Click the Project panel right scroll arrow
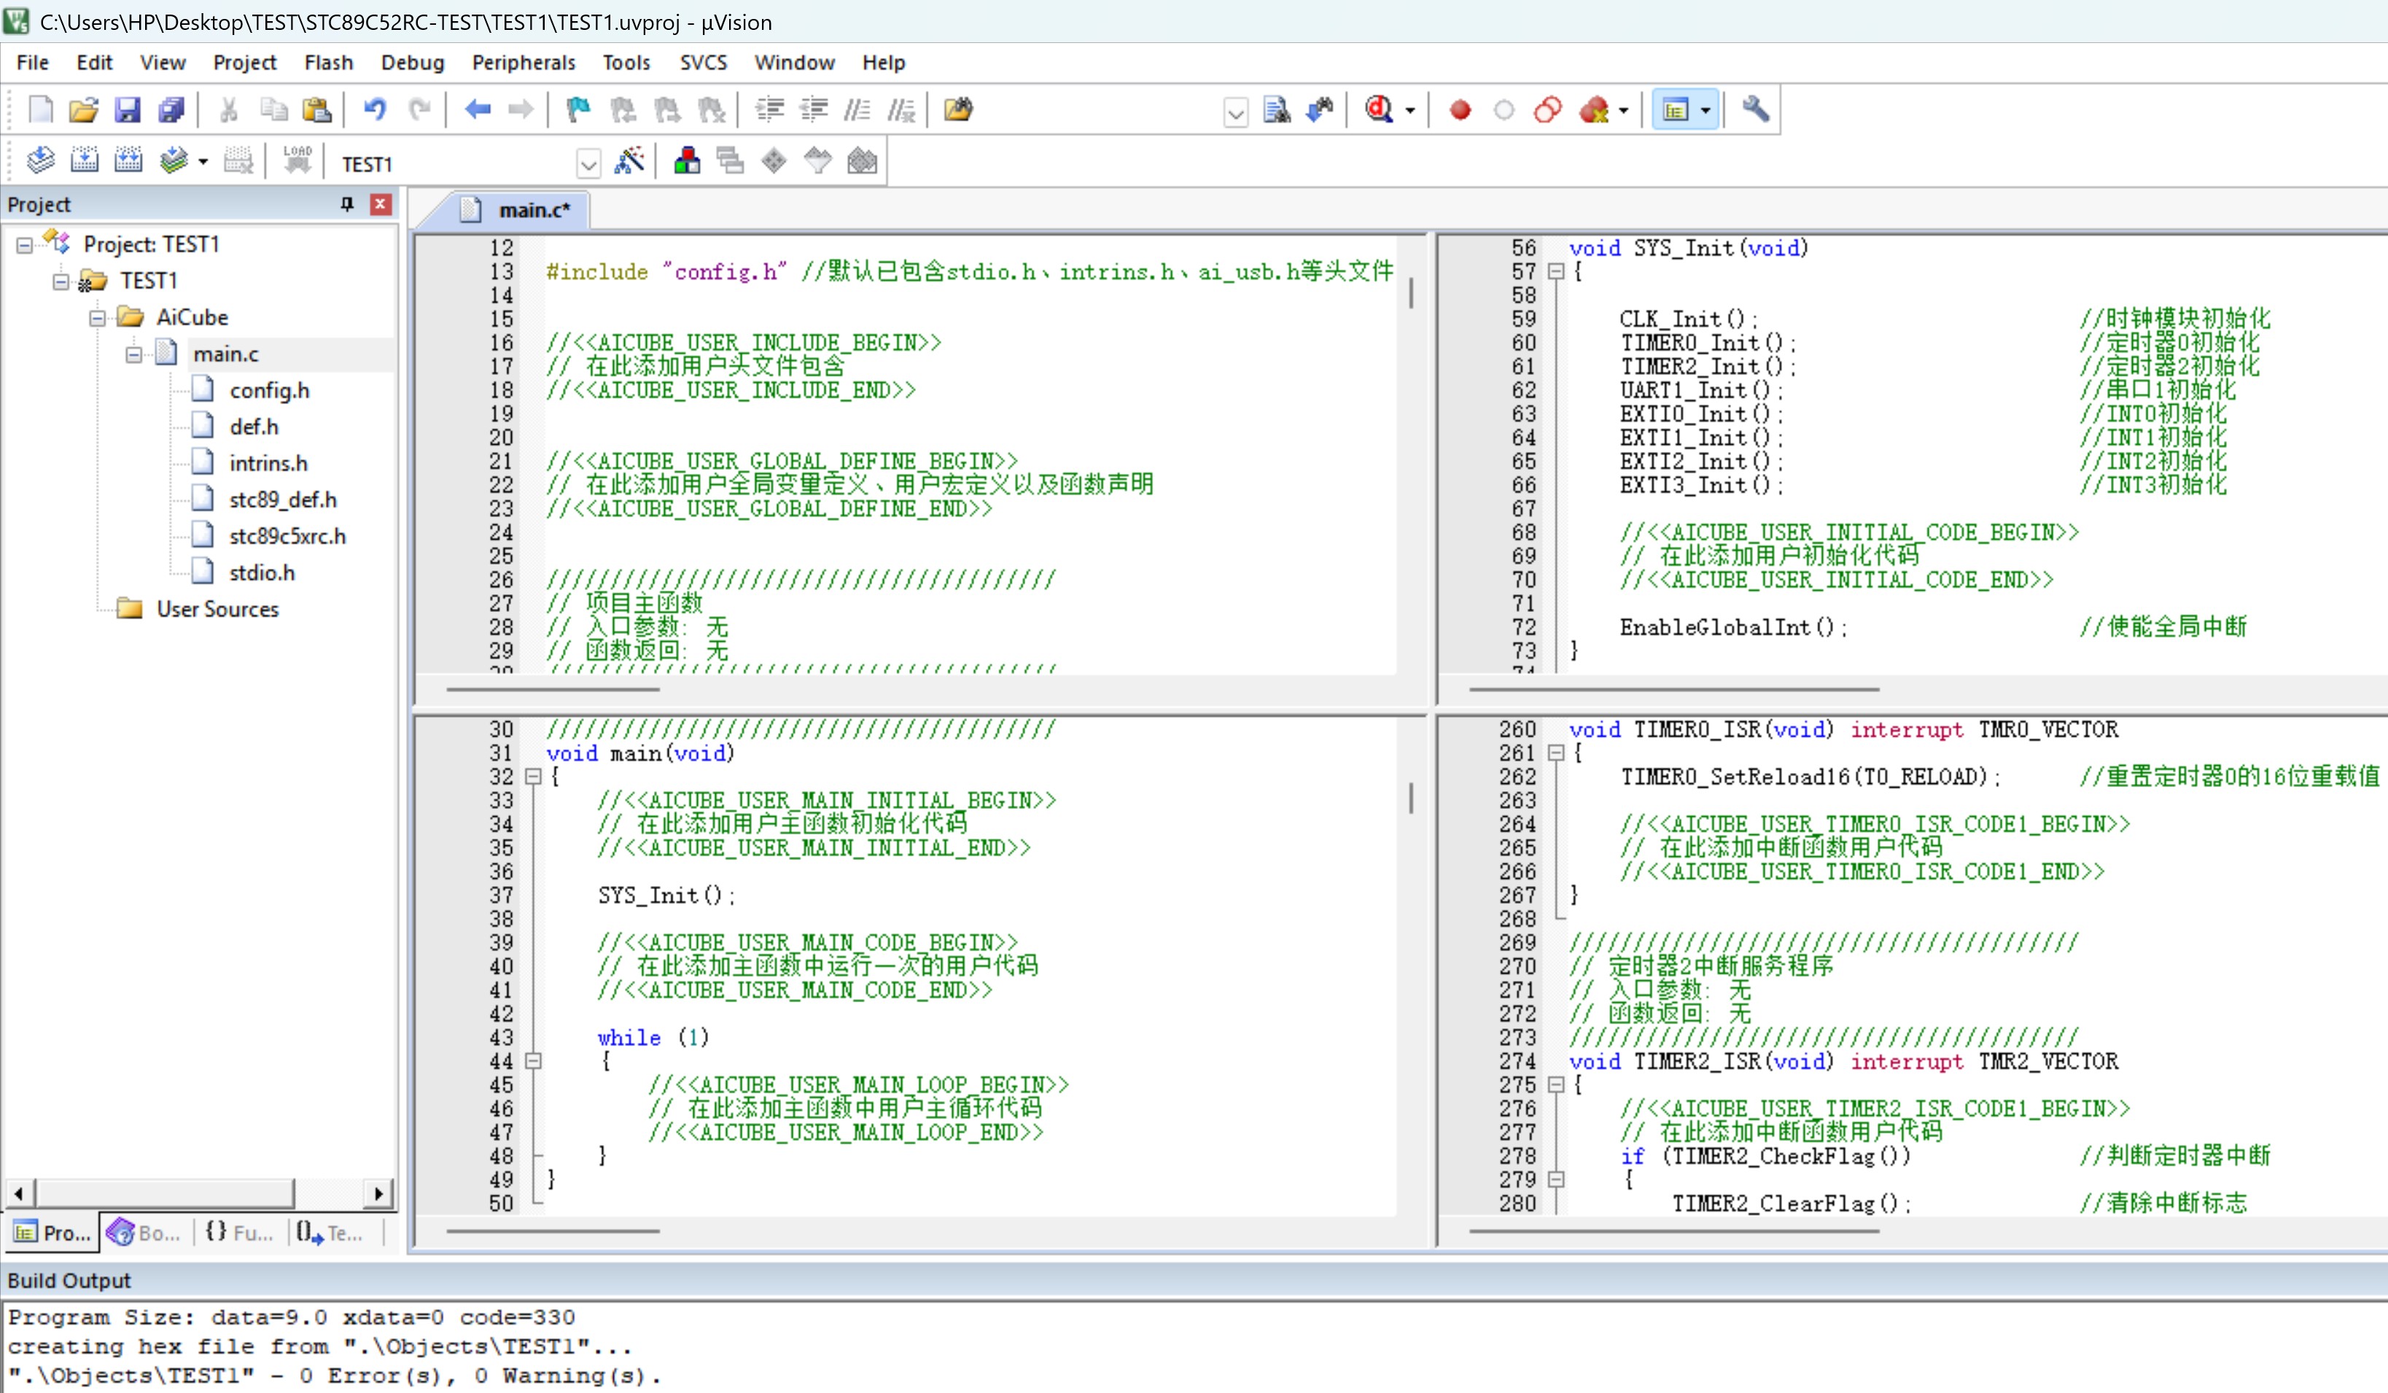Image resolution: width=2388 pixels, height=1393 pixels. pyautogui.click(x=379, y=1194)
